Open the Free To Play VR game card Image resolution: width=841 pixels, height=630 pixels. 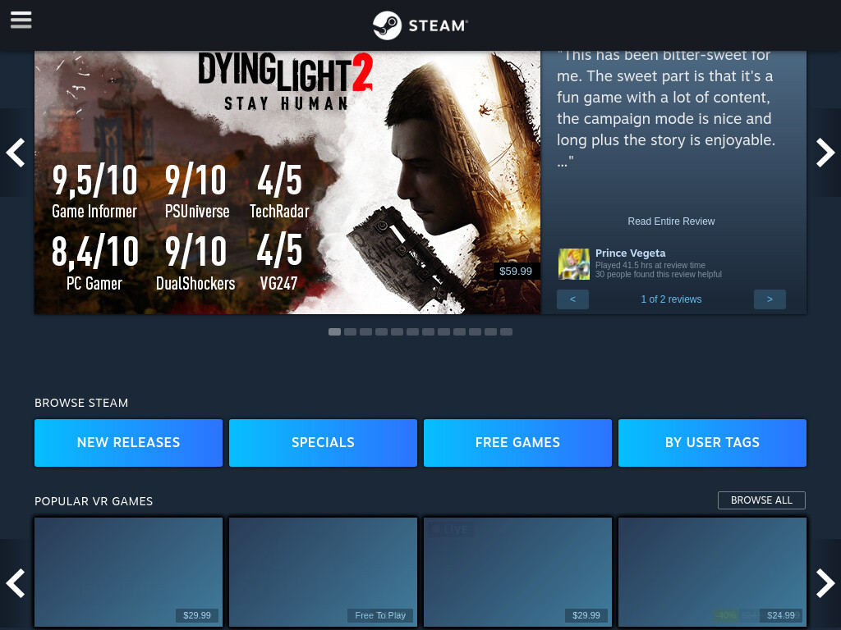(x=323, y=572)
